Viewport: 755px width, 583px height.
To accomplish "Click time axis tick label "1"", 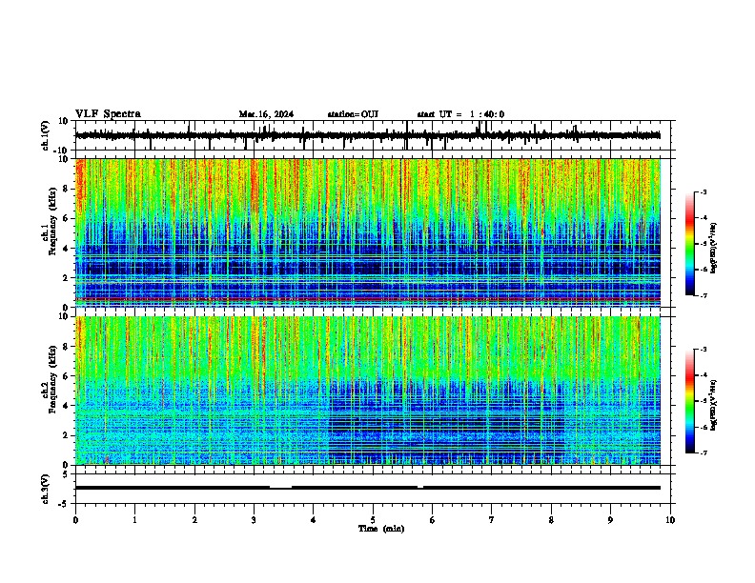I will tap(134, 520).
